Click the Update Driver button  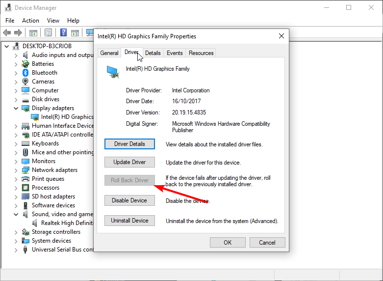(x=129, y=162)
